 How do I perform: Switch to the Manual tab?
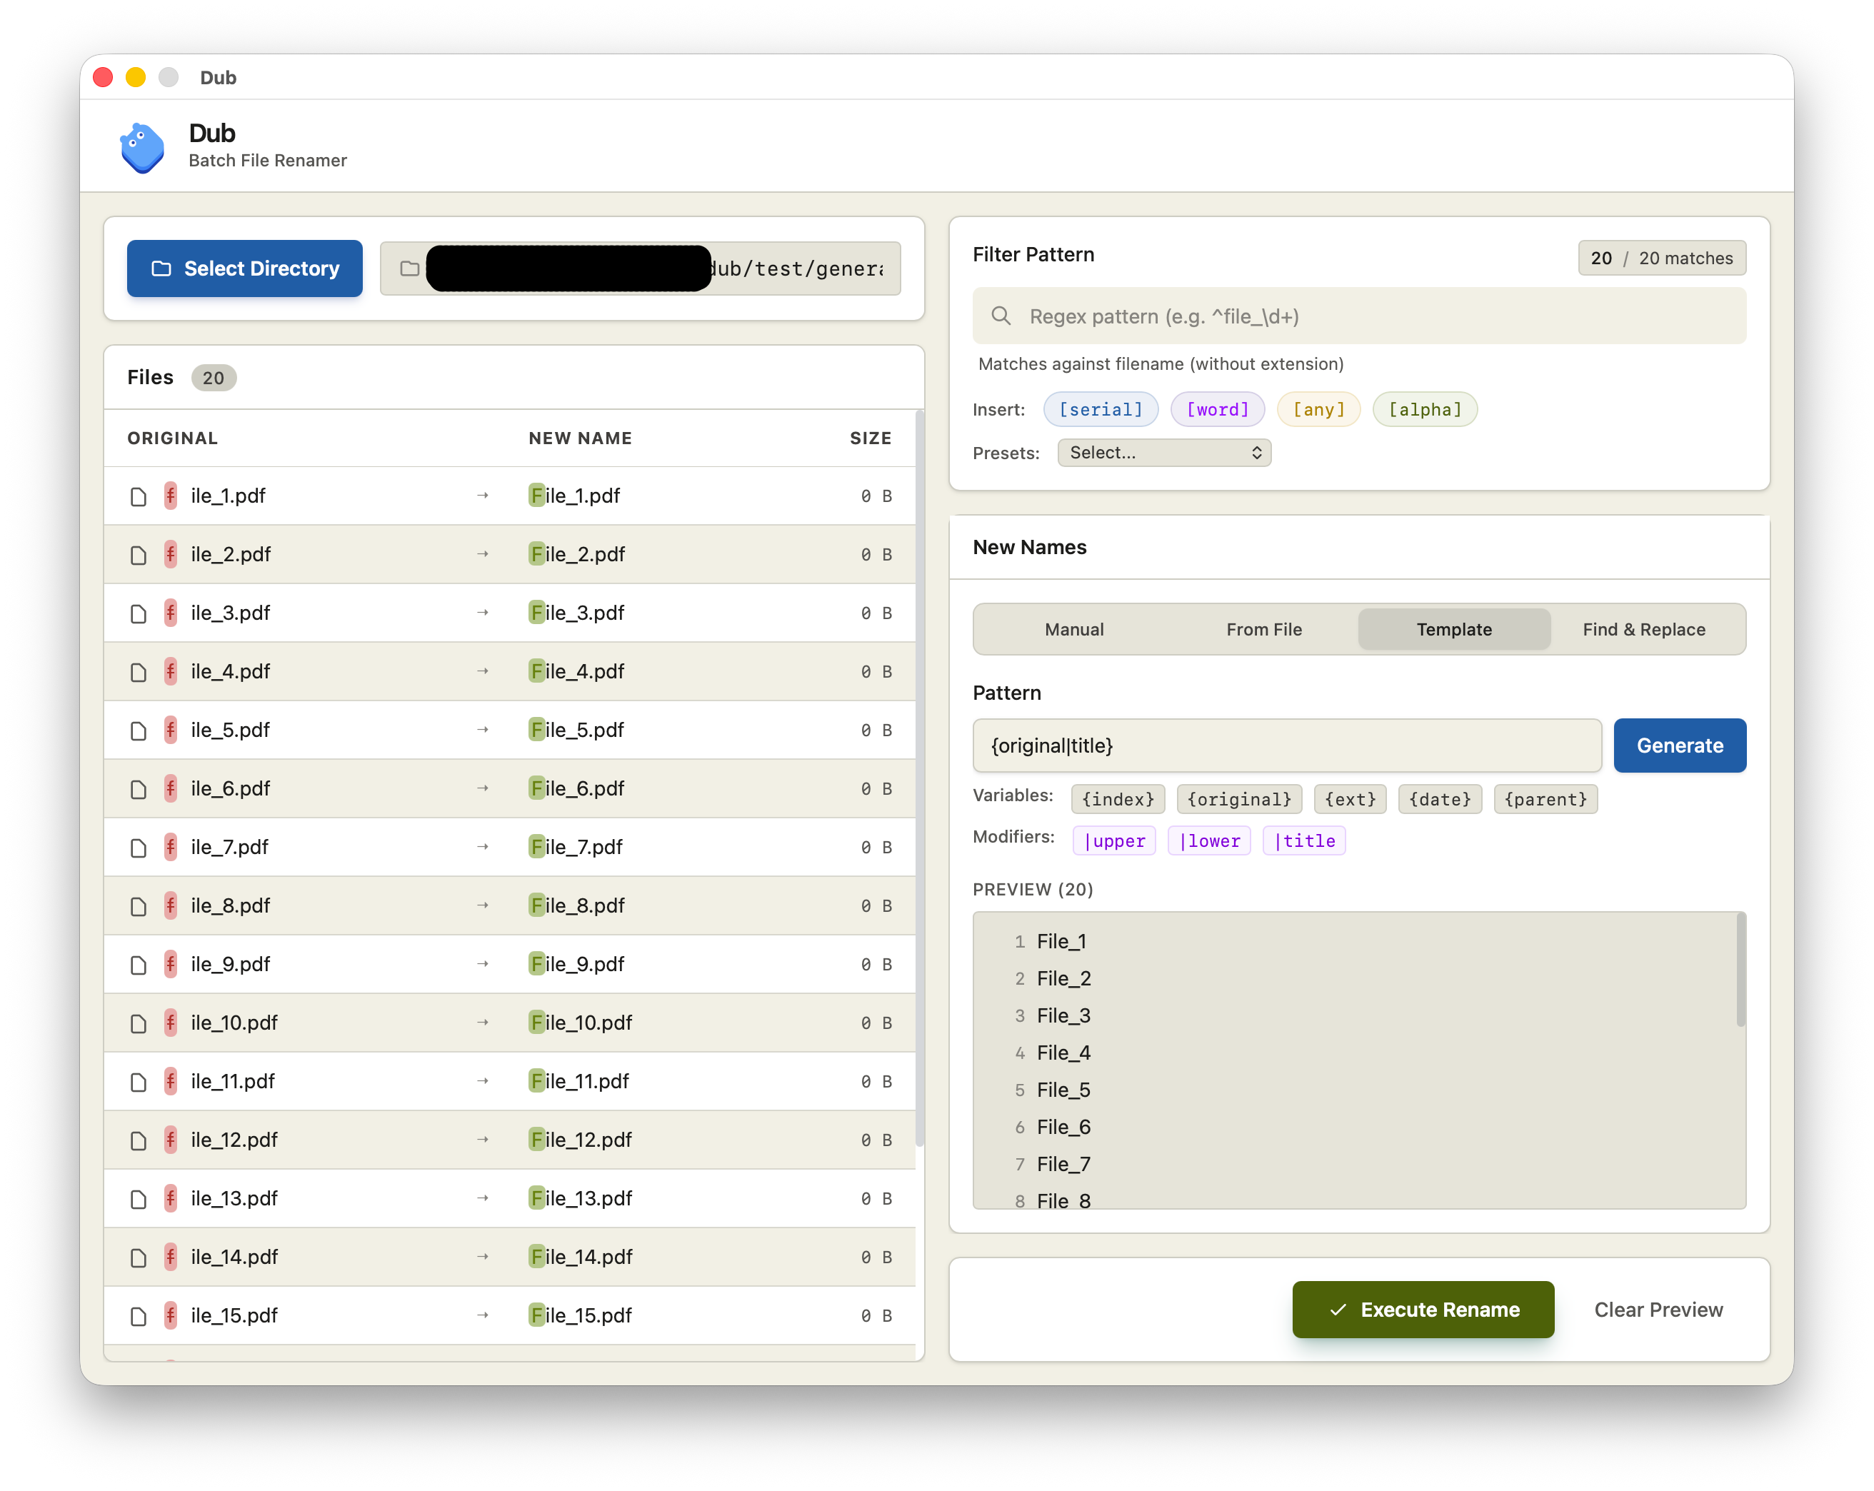point(1073,630)
